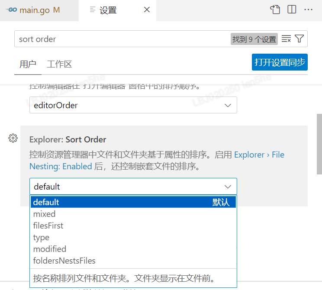
Task: Select foldersNestsFiles option
Action: pos(64,261)
